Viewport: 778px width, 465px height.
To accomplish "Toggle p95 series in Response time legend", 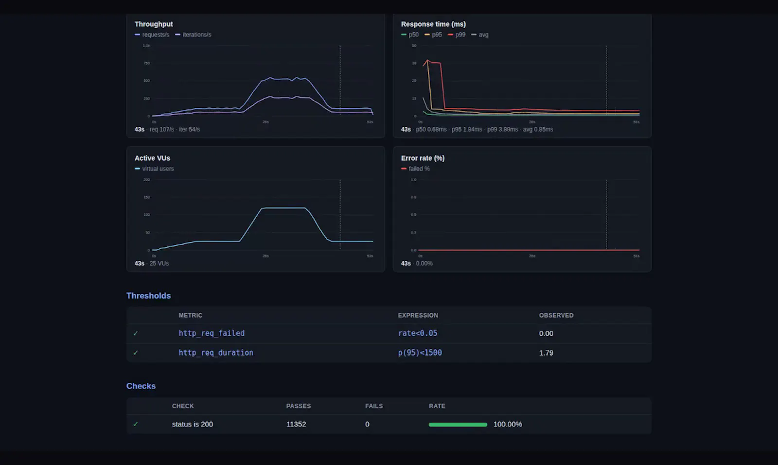I will [433, 35].
